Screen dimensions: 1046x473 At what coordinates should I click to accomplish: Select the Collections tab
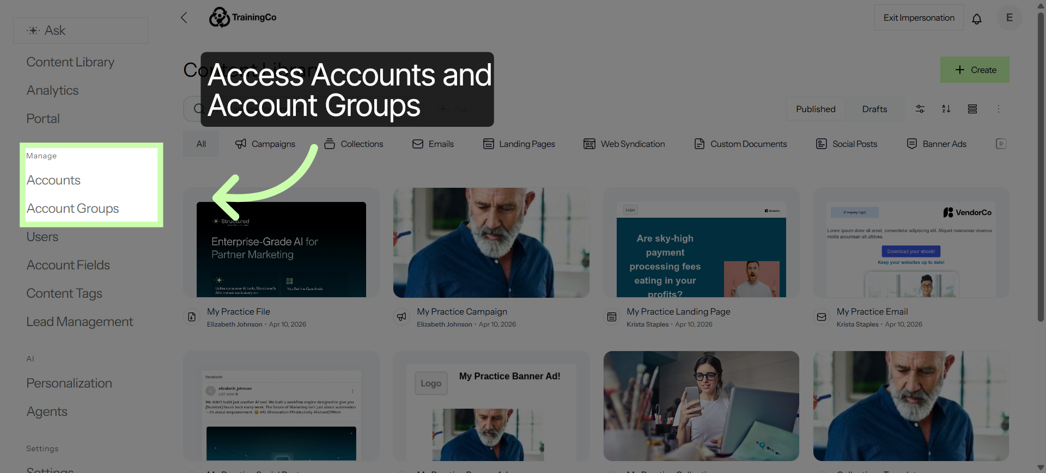[x=354, y=144]
